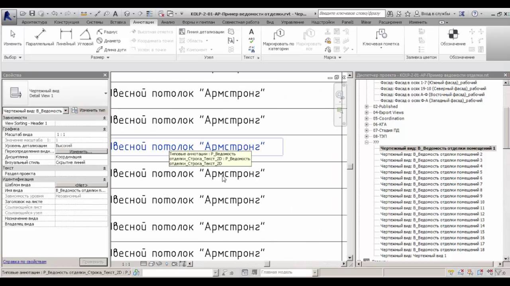Open Чертежный вид: В_Ведомость отделки помещений 5

tap(431, 172)
